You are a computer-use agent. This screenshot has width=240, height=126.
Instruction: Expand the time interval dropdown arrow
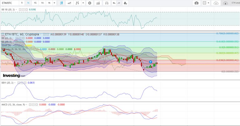click(54, 3)
